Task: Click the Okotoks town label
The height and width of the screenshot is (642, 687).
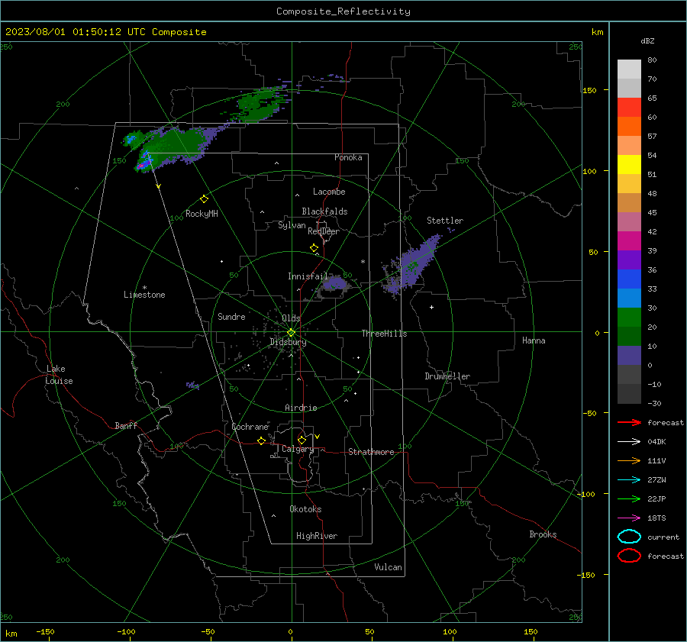Action: (305, 508)
